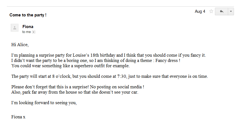The width and height of the screenshot is (238, 130).
Task: Click the "Aug 4" date
Action: tap(200, 11)
